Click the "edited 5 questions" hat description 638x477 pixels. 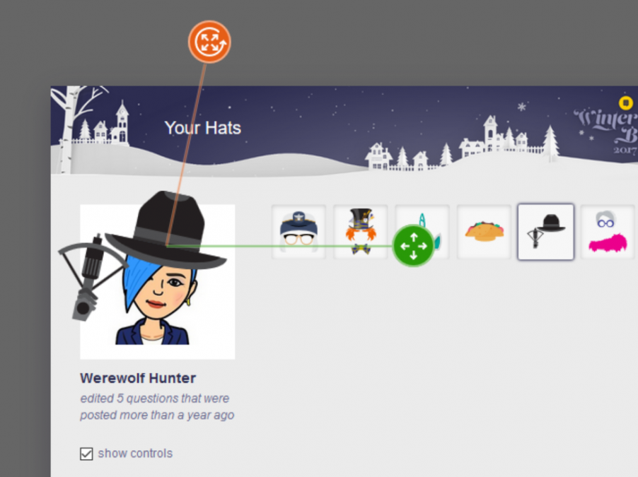(x=157, y=406)
